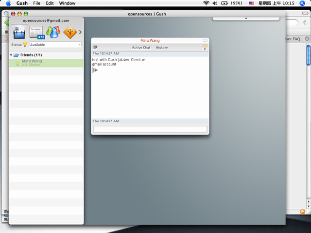Click Marx Wang's idle lightbulb icon

pyautogui.click(x=17, y=63)
